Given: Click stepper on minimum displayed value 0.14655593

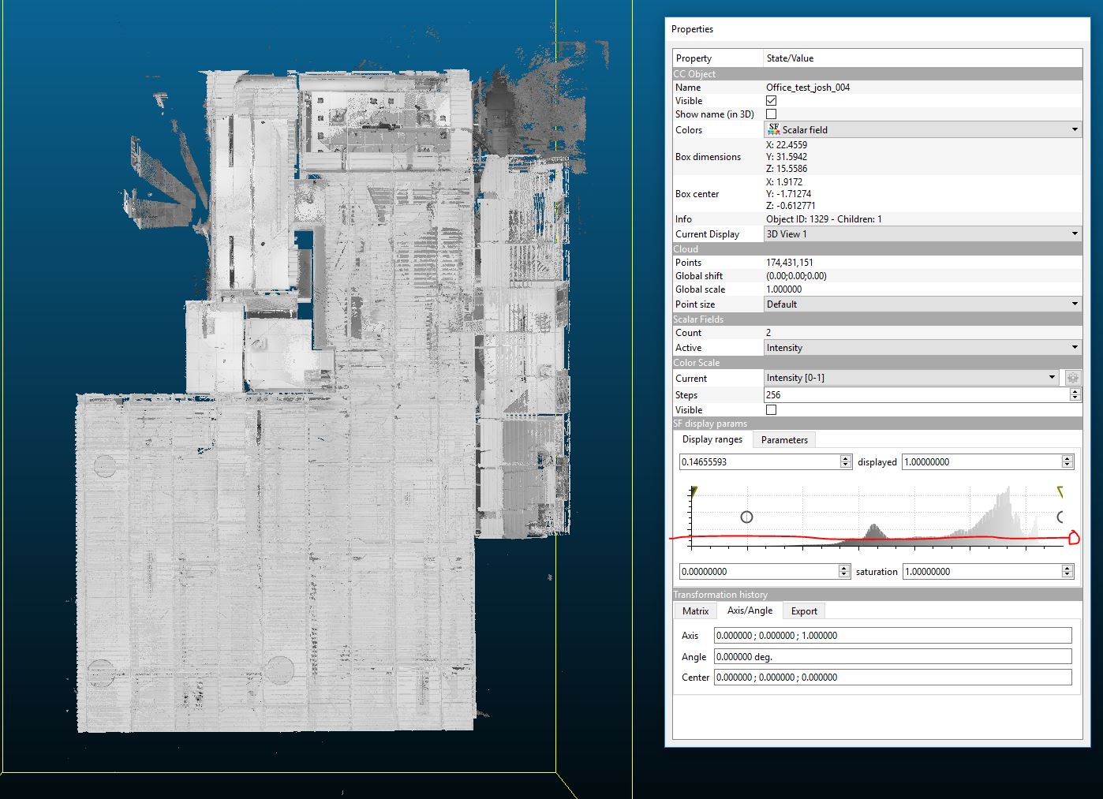Looking at the screenshot, I should point(846,462).
